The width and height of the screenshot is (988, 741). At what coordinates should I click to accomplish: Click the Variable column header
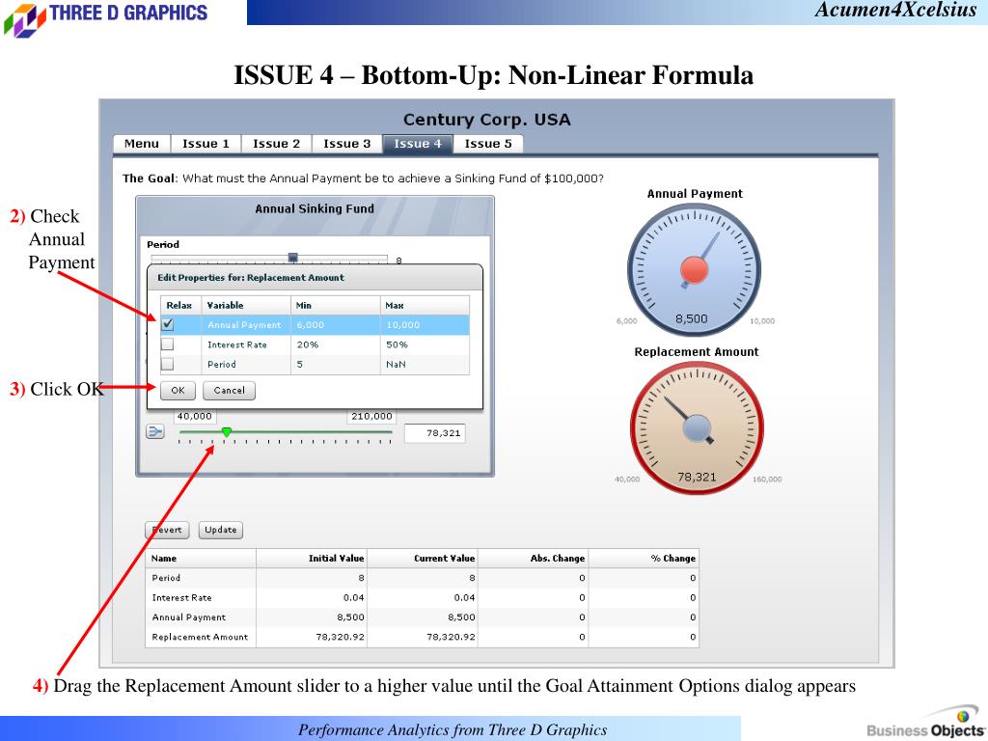point(246,305)
